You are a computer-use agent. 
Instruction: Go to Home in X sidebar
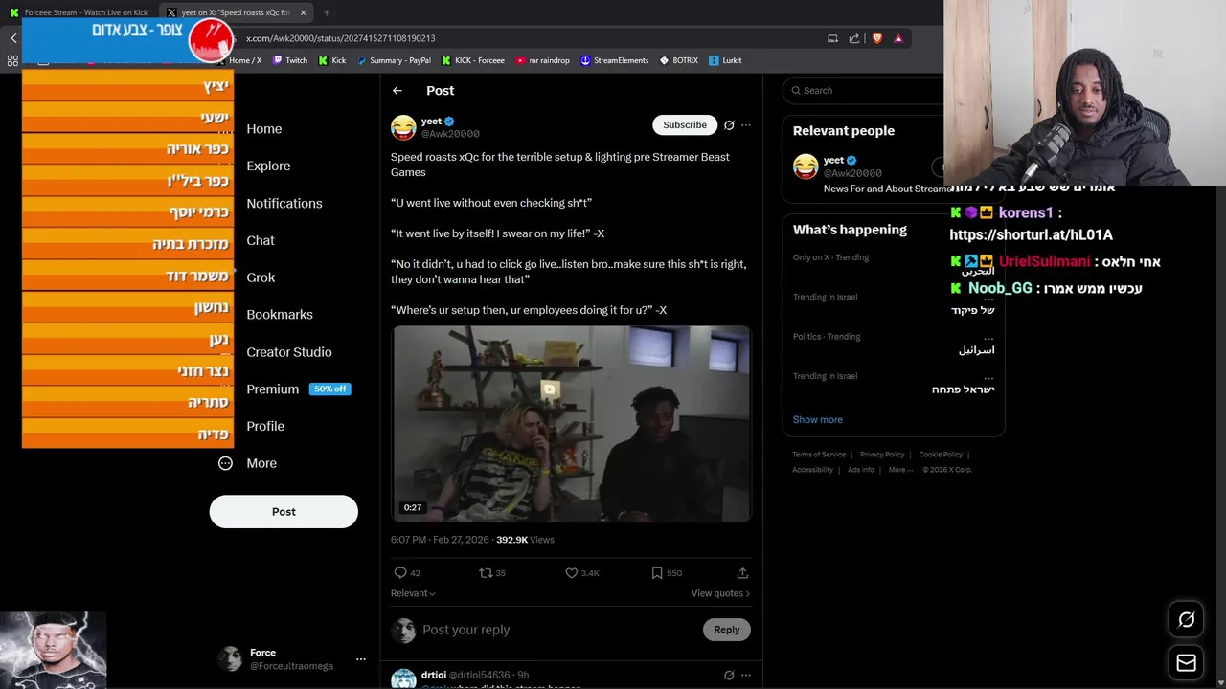coord(263,129)
